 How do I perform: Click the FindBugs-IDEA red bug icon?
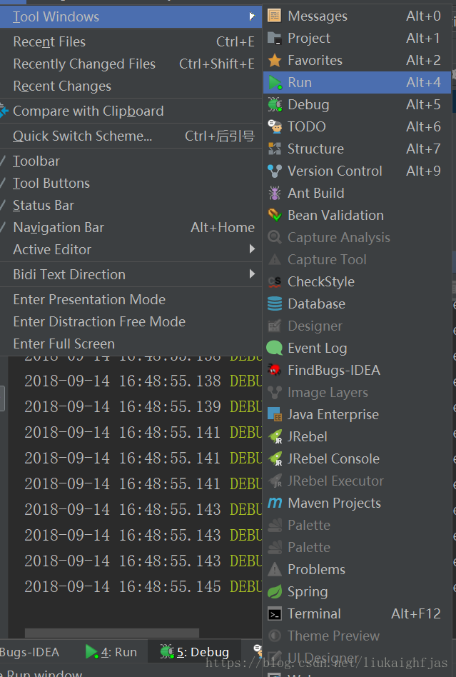coord(274,370)
